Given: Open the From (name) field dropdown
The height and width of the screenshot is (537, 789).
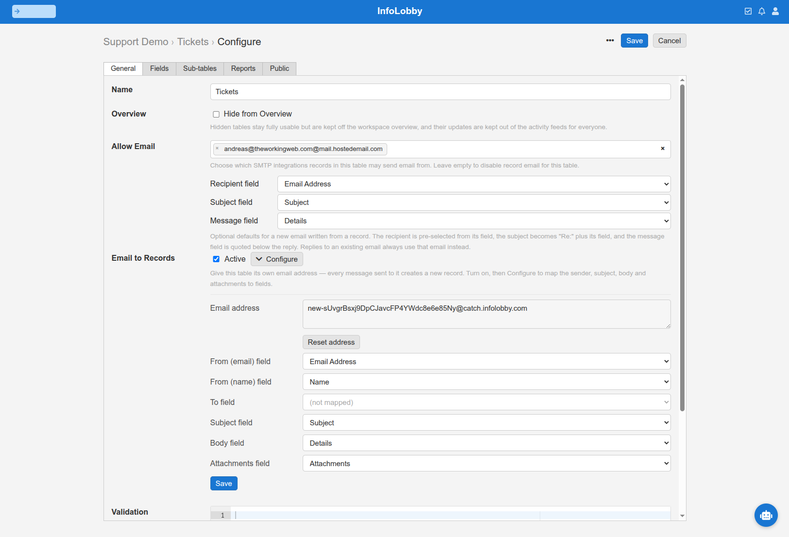Looking at the screenshot, I should 487,382.
